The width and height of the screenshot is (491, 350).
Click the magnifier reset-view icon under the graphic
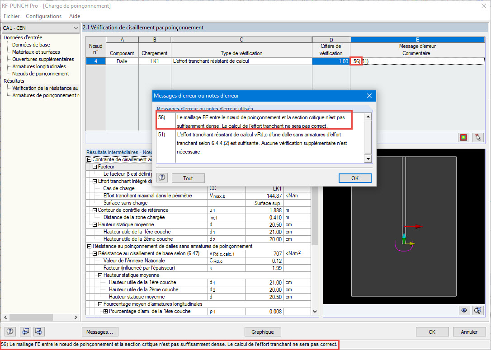click(478, 310)
